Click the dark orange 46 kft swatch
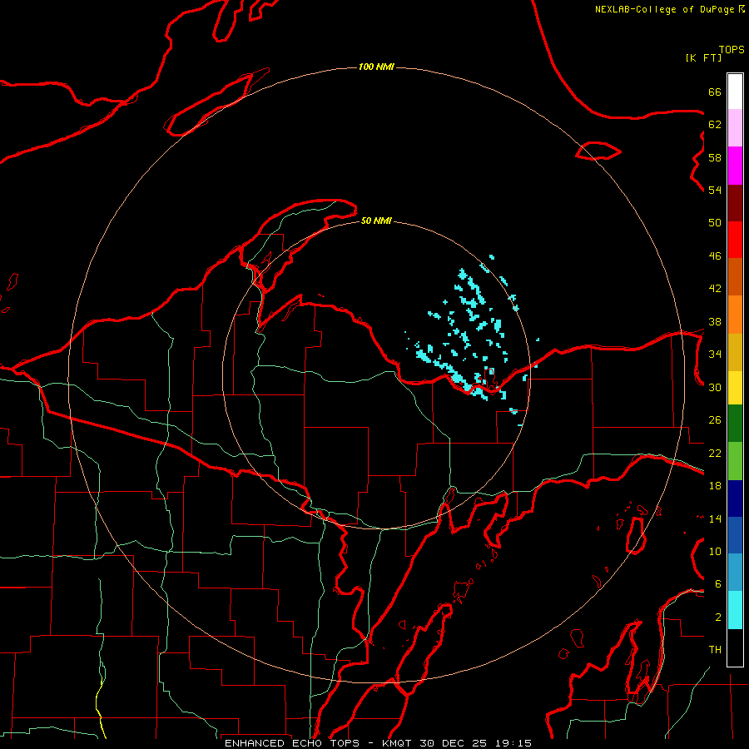The width and height of the screenshot is (749, 749). click(735, 276)
